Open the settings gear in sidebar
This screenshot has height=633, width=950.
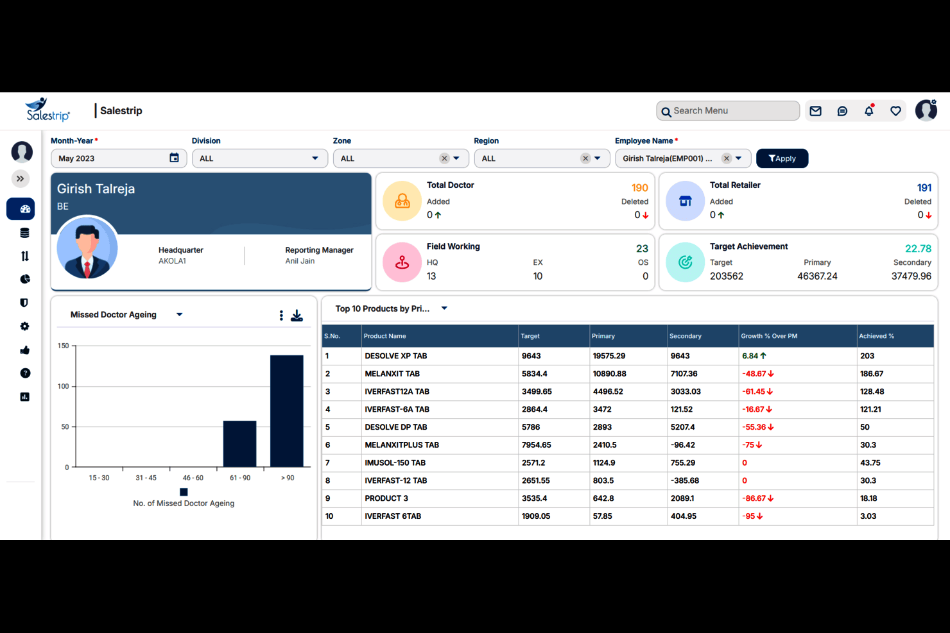[24, 326]
